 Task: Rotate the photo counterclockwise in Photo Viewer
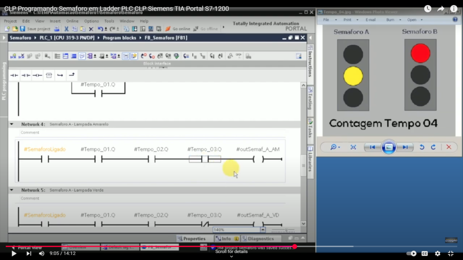tap(422, 147)
